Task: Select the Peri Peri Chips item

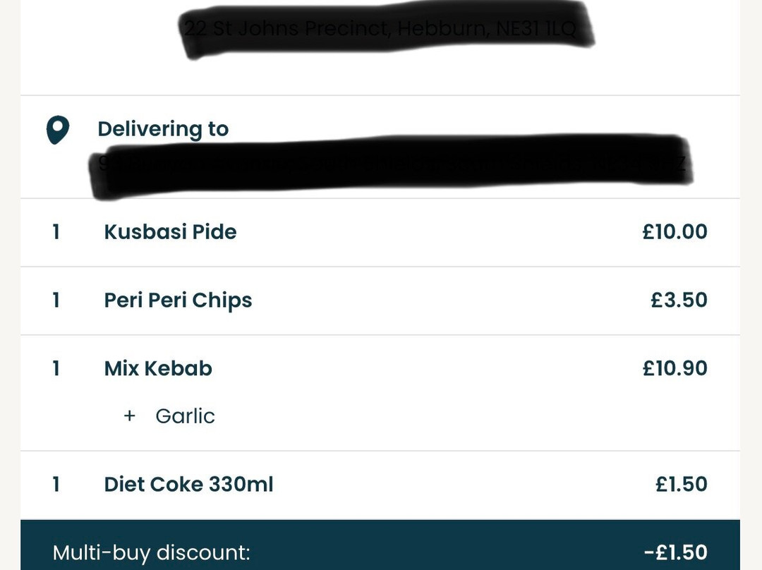Action: coord(178,301)
